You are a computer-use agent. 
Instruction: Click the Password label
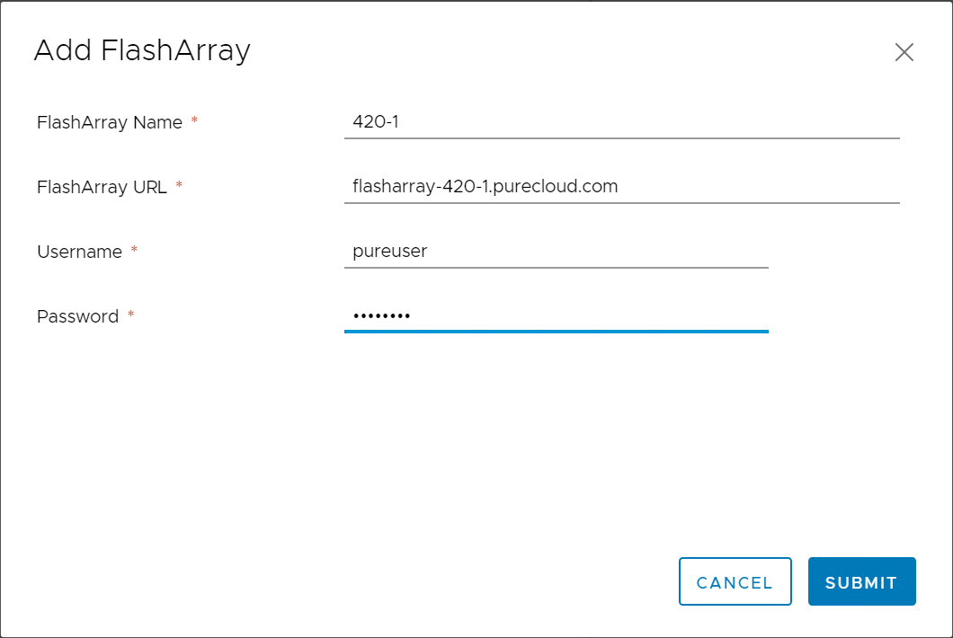(78, 316)
